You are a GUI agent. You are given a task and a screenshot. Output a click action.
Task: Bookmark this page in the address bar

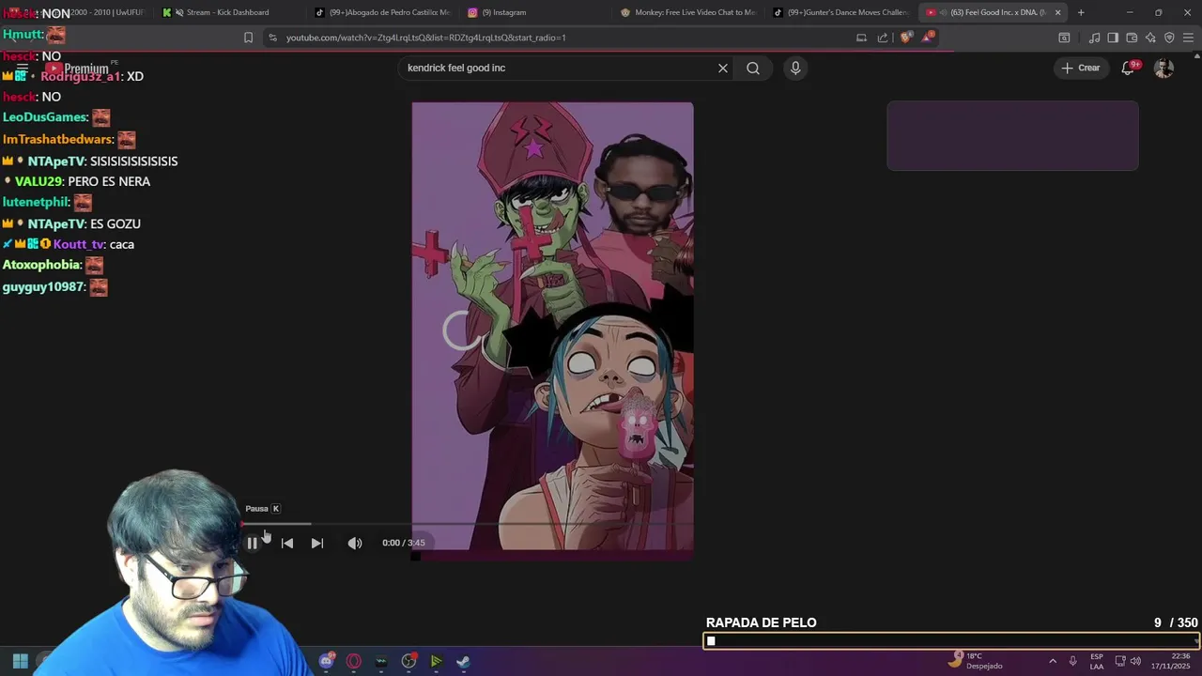(248, 38)
